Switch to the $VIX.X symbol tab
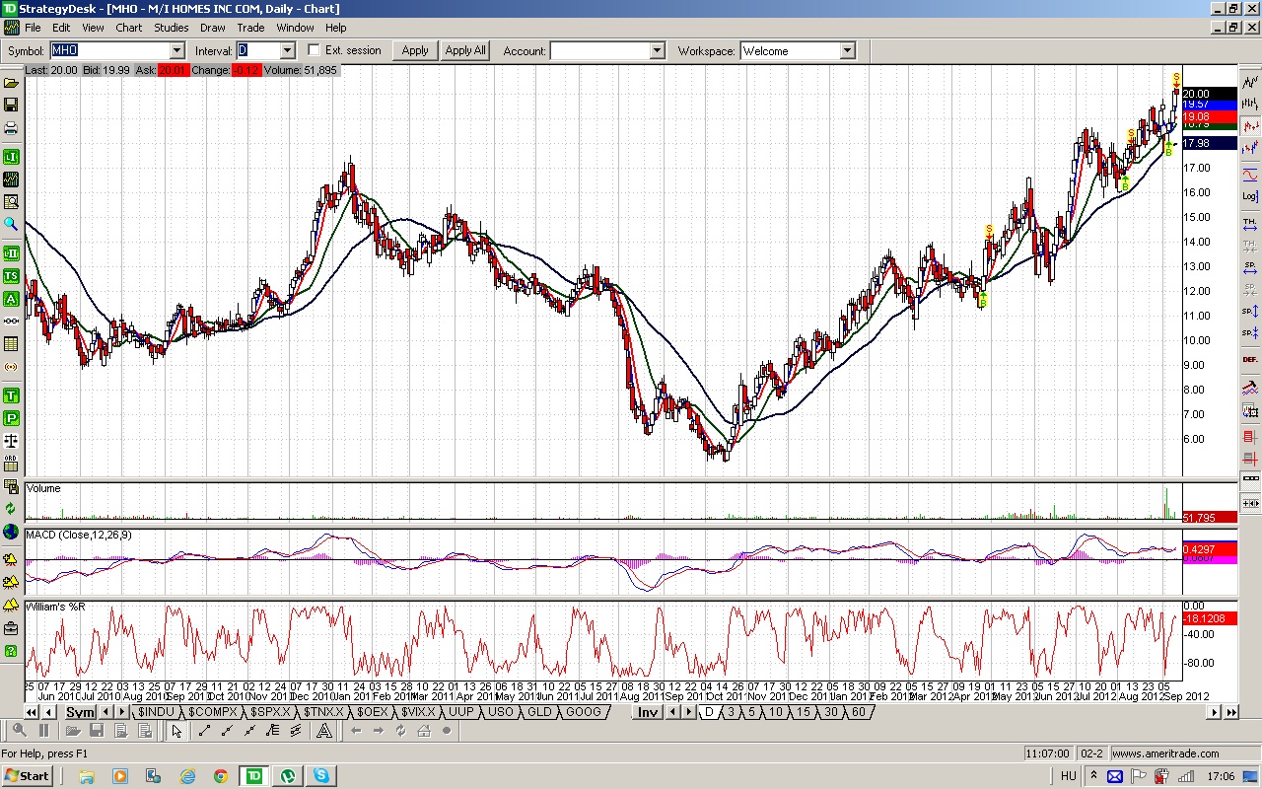 pos(418,712)
